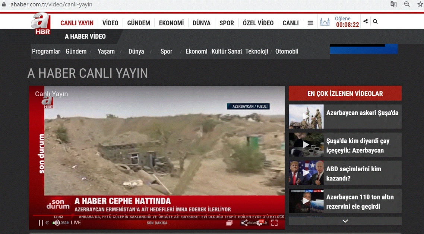Screen dimensions: 424x234
Task: Open the VİDEO menu item
Action: (110, 23)
